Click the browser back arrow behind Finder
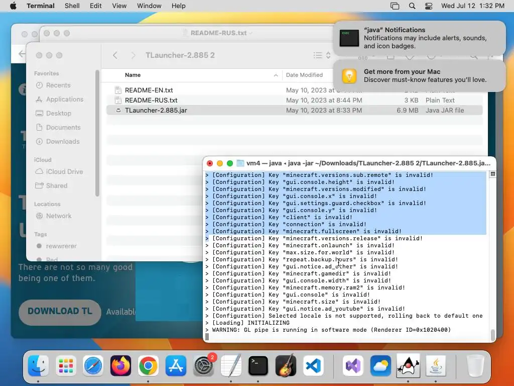The width and height of the screenshot is (514, 386). 22,54
